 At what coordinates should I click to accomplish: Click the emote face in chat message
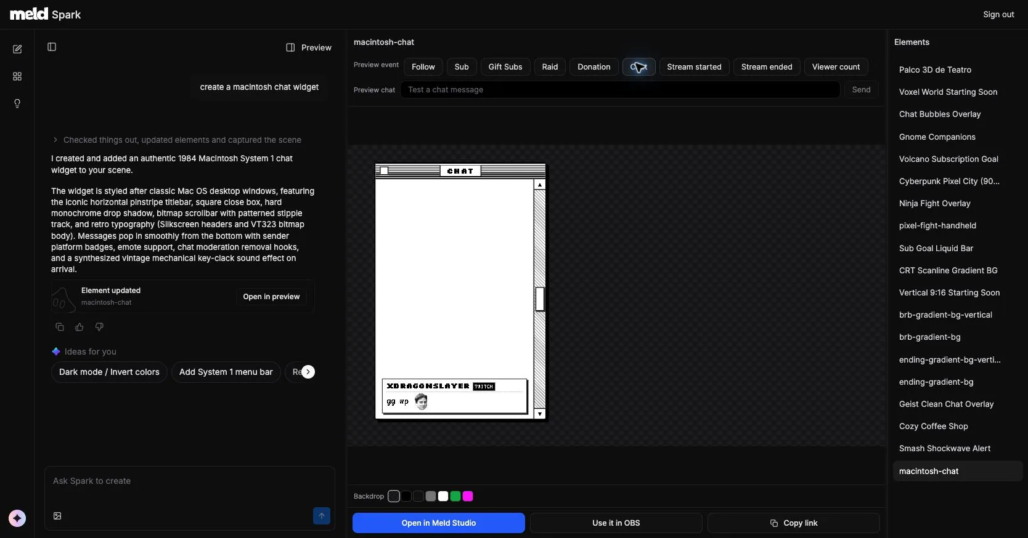click(422, 402)
